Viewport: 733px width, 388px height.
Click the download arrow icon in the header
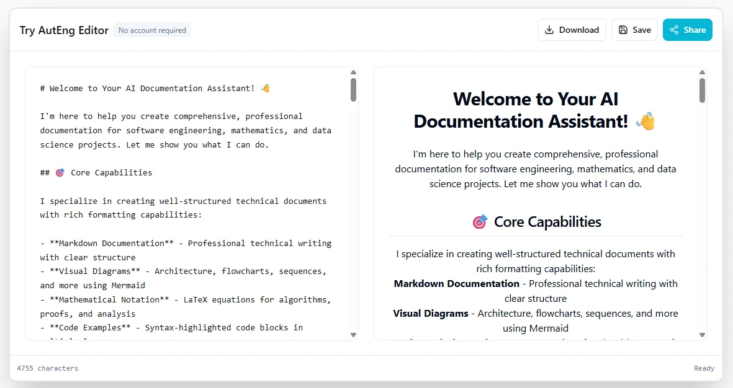tap(549, 30)
